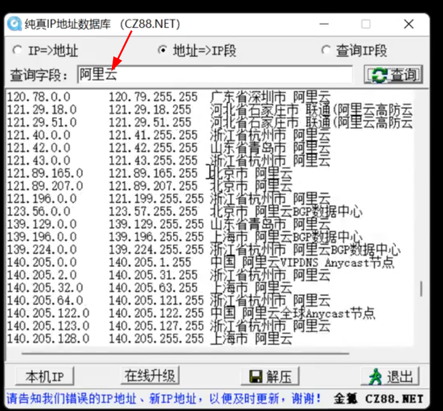The width and height of the screenshot is (443, 411).
Task: Click the 退出 button with running figure
Action: coord(390,376)
